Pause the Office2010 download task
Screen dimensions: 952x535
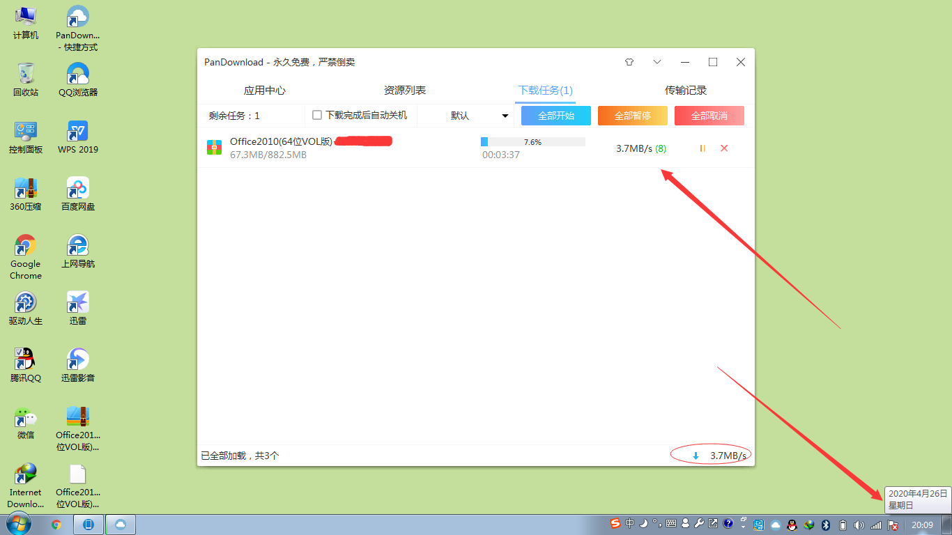703,148
